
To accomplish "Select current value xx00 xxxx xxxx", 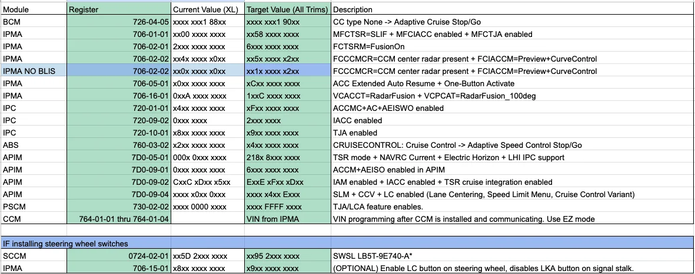I will coord(207,34).
